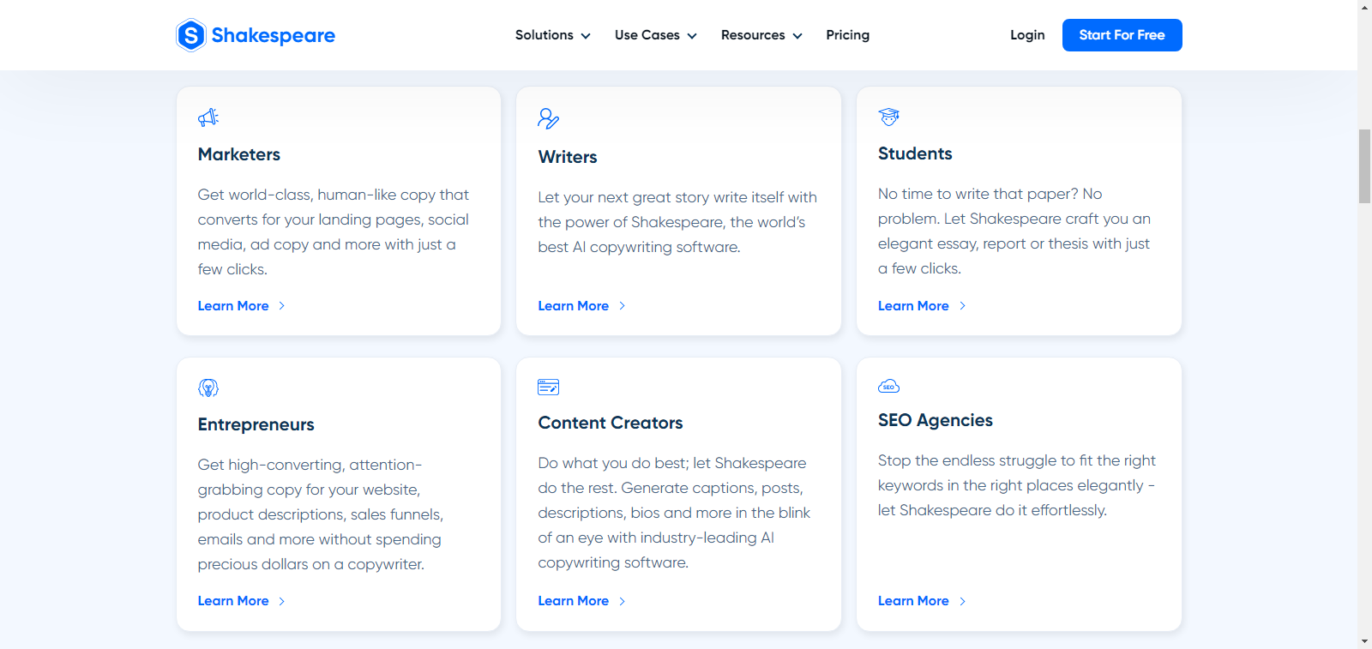The height and width of the screenshot is (649, 1372).
Task: Open Learn More for SEO Agencies
Action: pyautogui.click(x=913, y=601)
